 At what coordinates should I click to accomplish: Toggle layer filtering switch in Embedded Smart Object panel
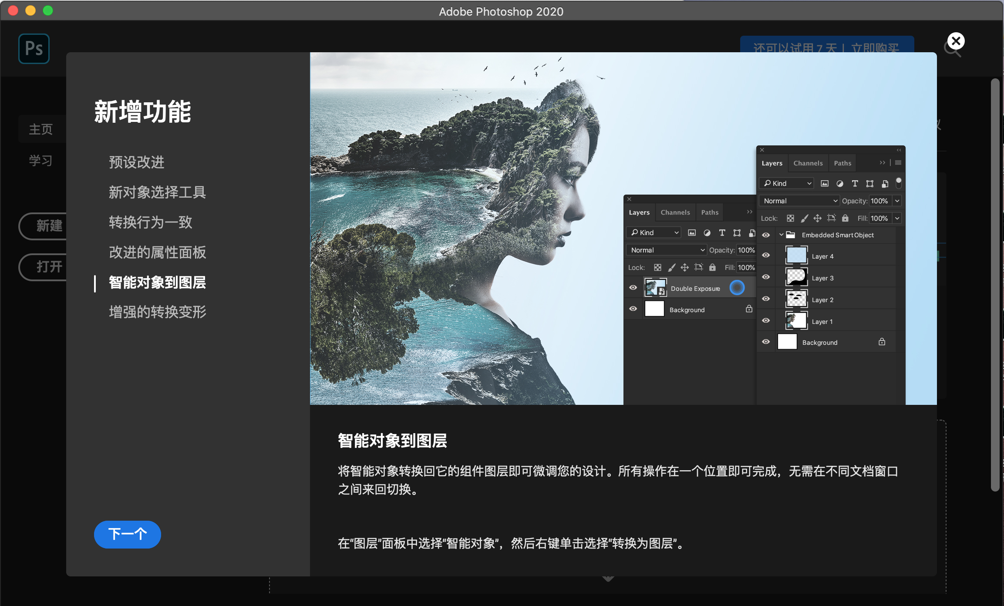(x=898, y=183)
